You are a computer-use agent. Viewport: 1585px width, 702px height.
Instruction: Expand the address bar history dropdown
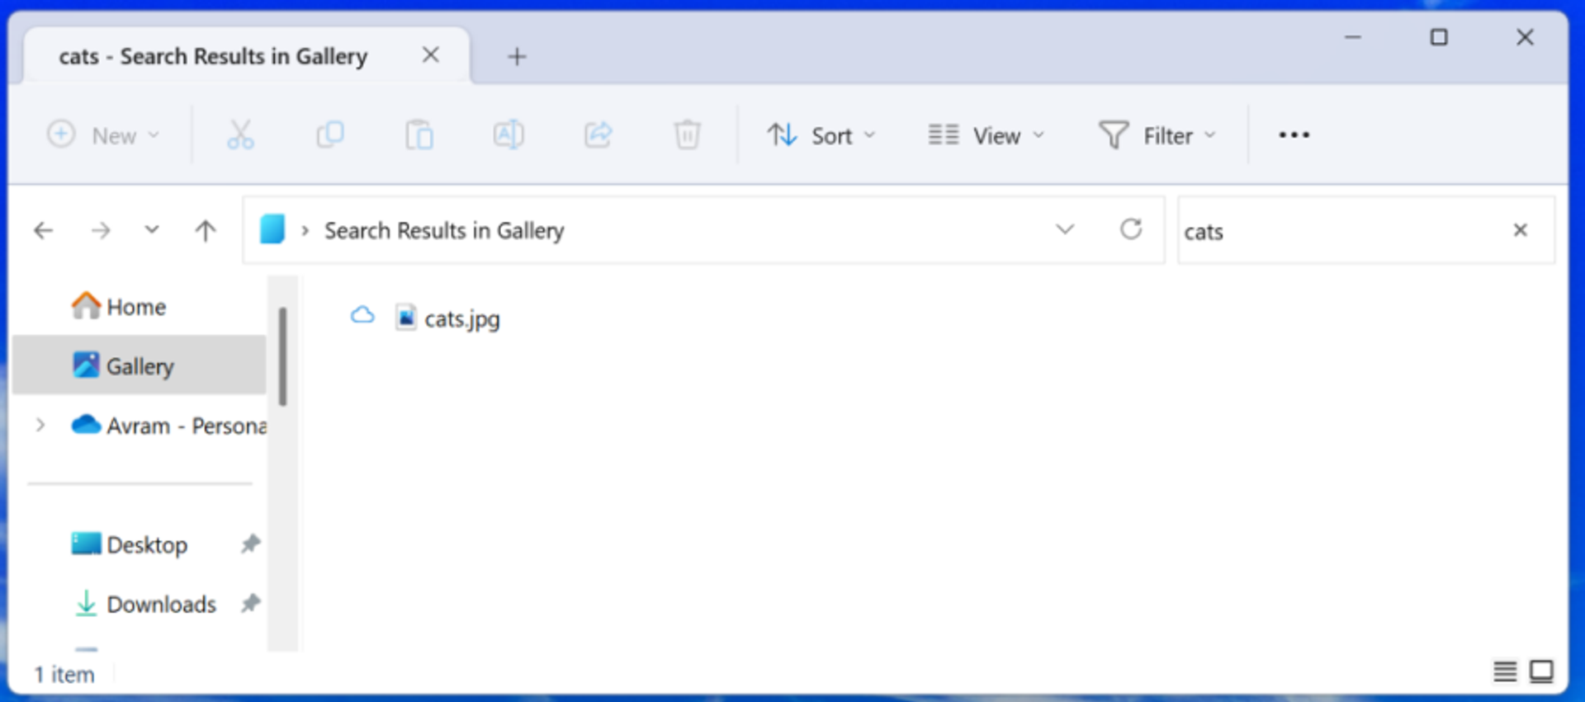pos(1065,229)
